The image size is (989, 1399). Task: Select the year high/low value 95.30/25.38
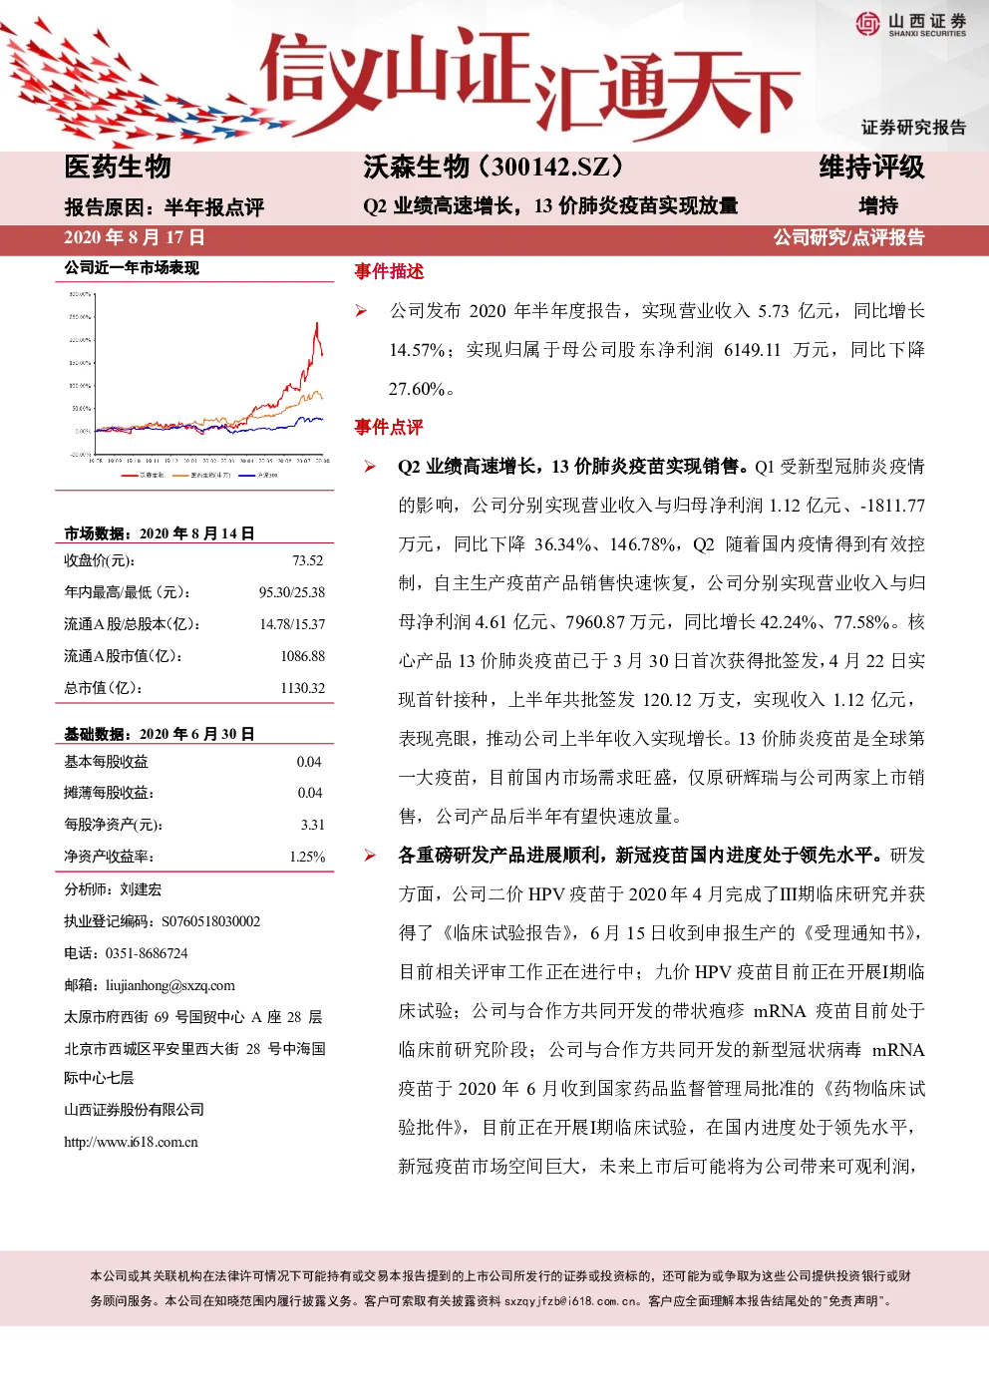click(292, 592)
